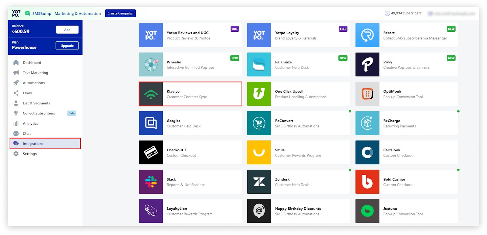Open the Dashboard home icon
Screen dimensions: 487x235
click(x=16, y=63)
